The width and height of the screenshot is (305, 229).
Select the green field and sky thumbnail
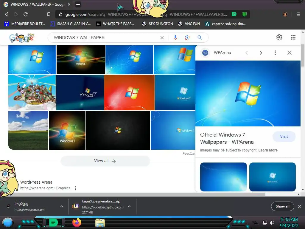click(28, 130)
